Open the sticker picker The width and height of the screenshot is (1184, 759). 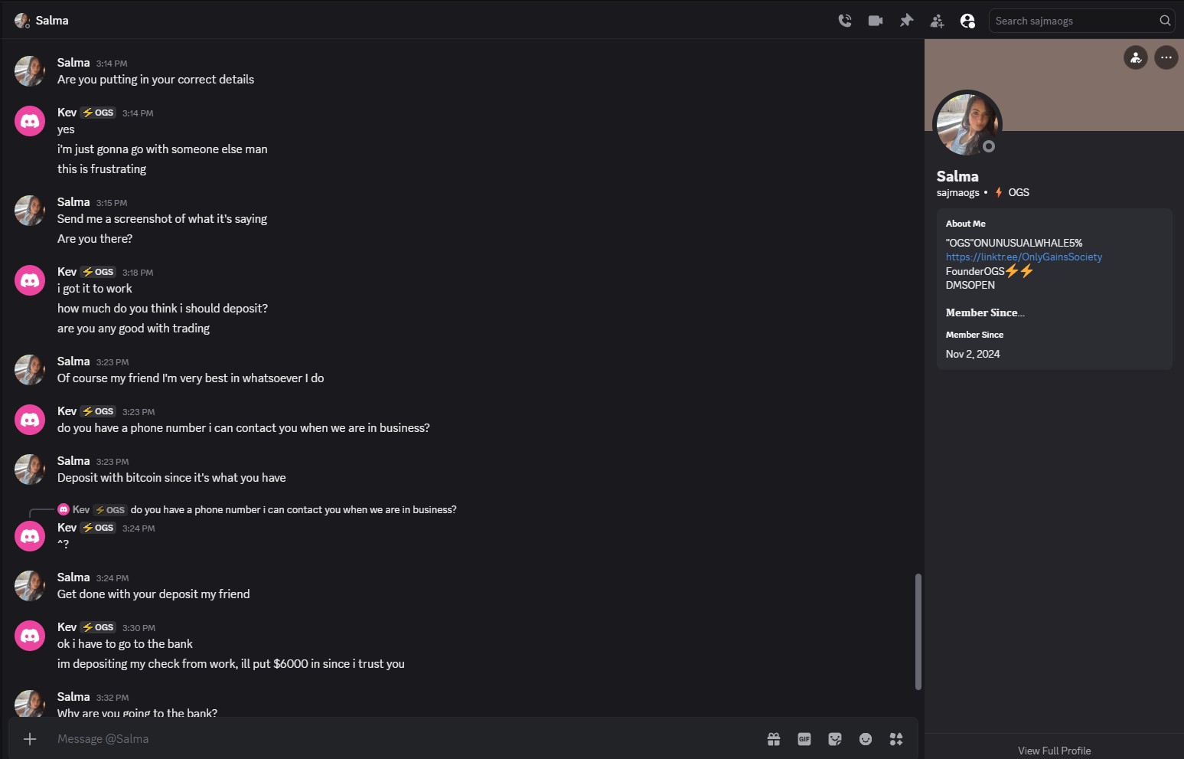click(835, 739)
